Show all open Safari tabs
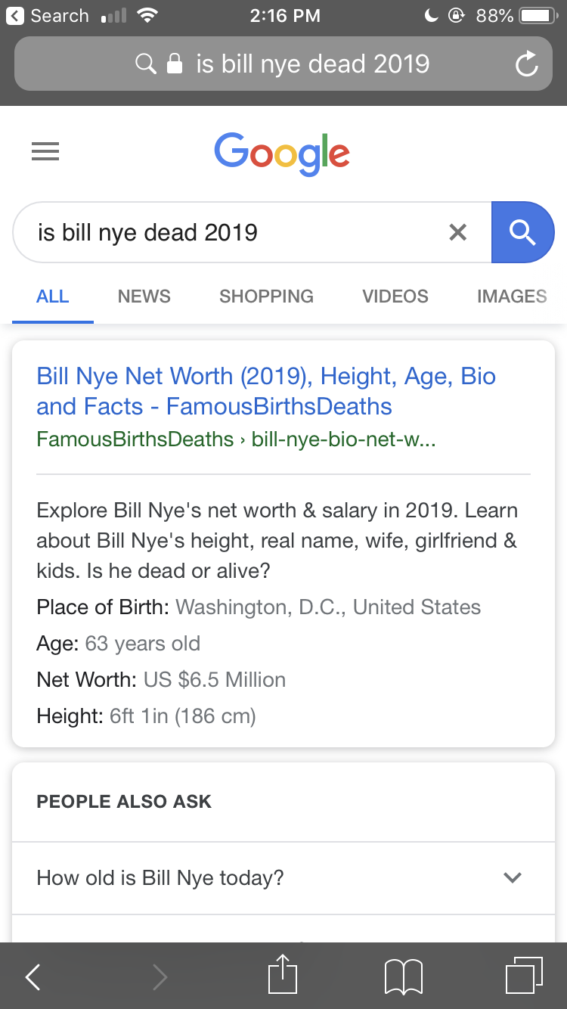The image size is (567, 1009). tap(523, 976)
